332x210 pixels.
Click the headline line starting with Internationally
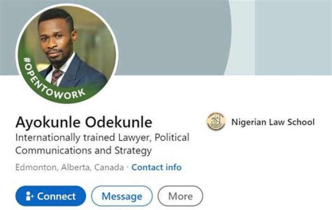(x=102, y=137)
